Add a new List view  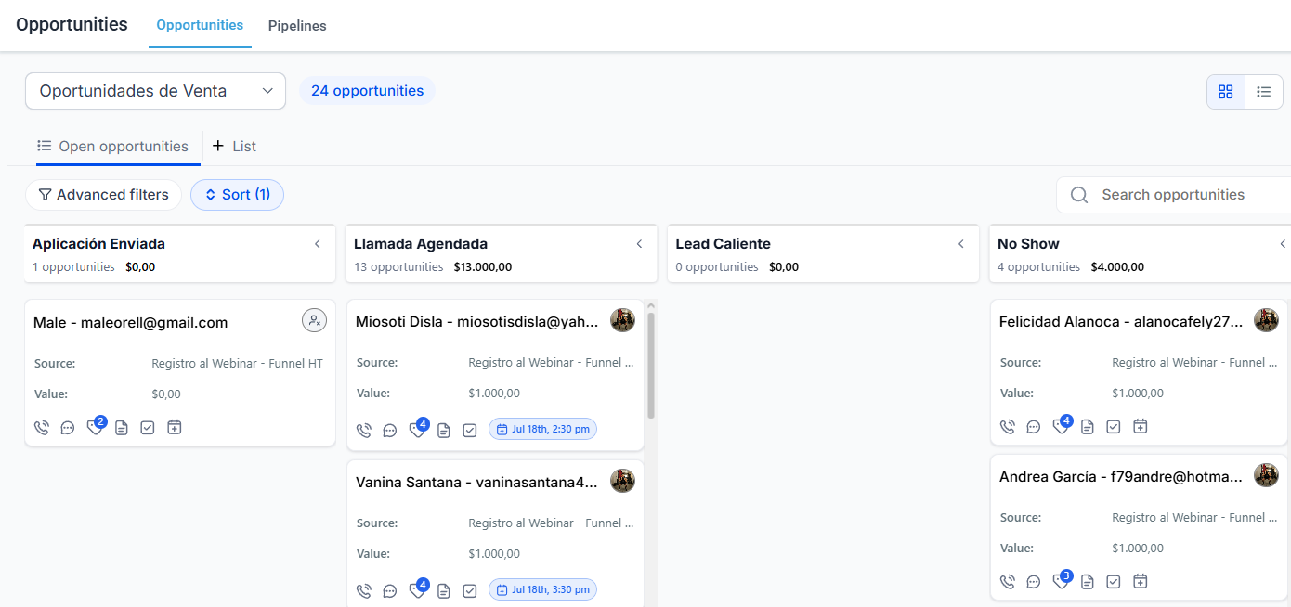pyautogui.click(x=234, y=146)
